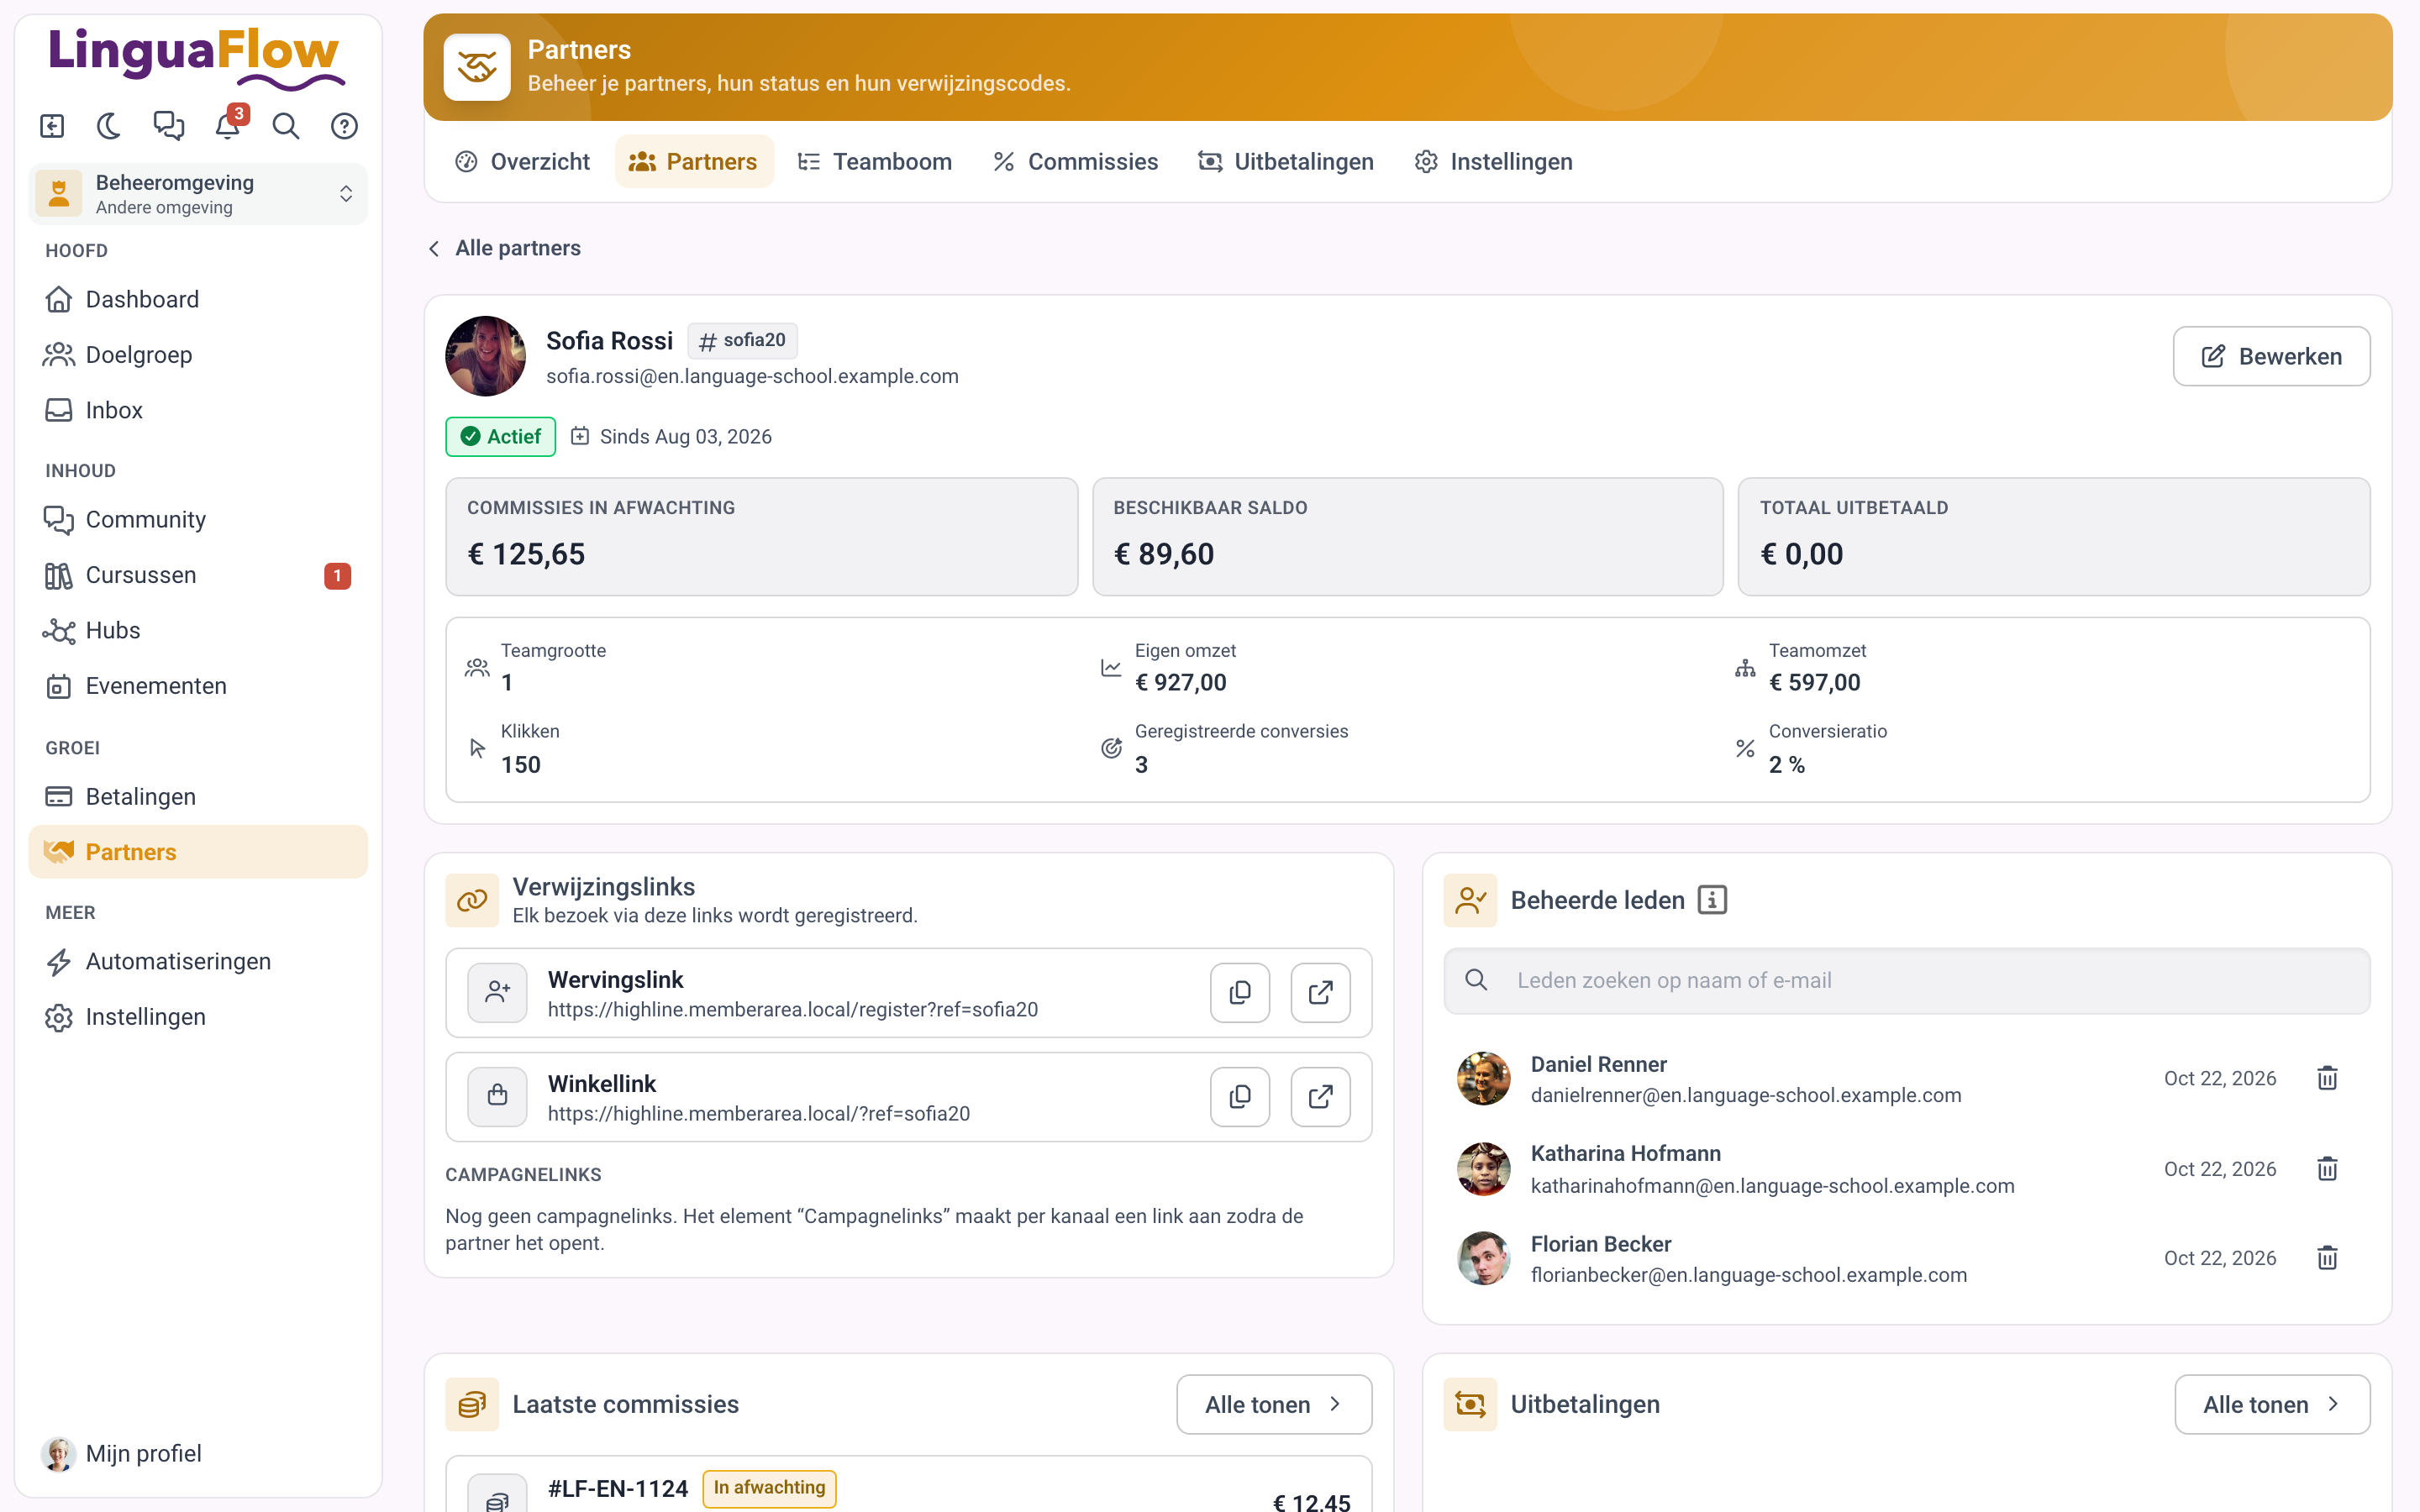
Task: Open Cursussen in the sidebar
Action: click(x=198, y=575)
